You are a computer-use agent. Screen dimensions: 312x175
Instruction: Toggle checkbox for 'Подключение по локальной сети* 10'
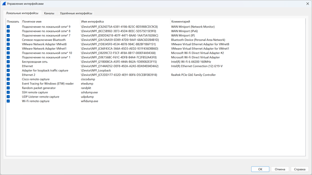click(8, 53)
